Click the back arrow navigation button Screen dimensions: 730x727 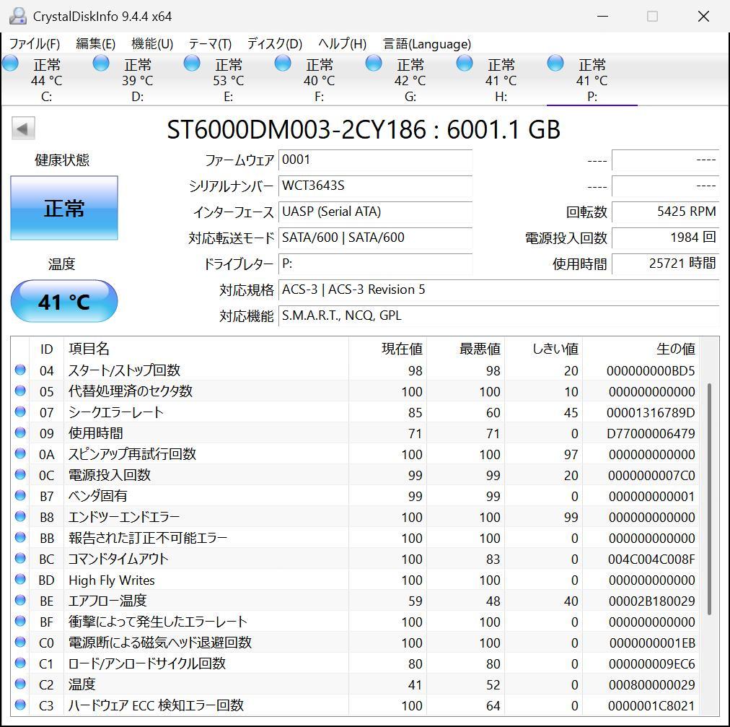point(23,128)
